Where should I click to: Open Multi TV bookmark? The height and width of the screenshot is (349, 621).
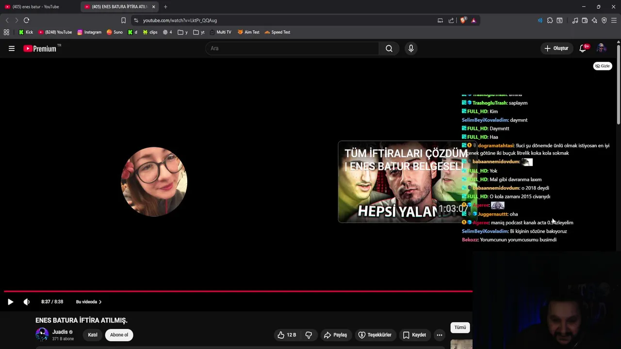(220, 32)
